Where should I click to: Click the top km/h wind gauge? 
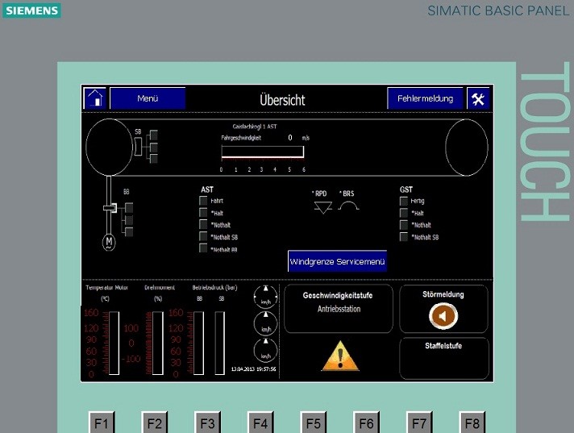[x=264, y=297]
